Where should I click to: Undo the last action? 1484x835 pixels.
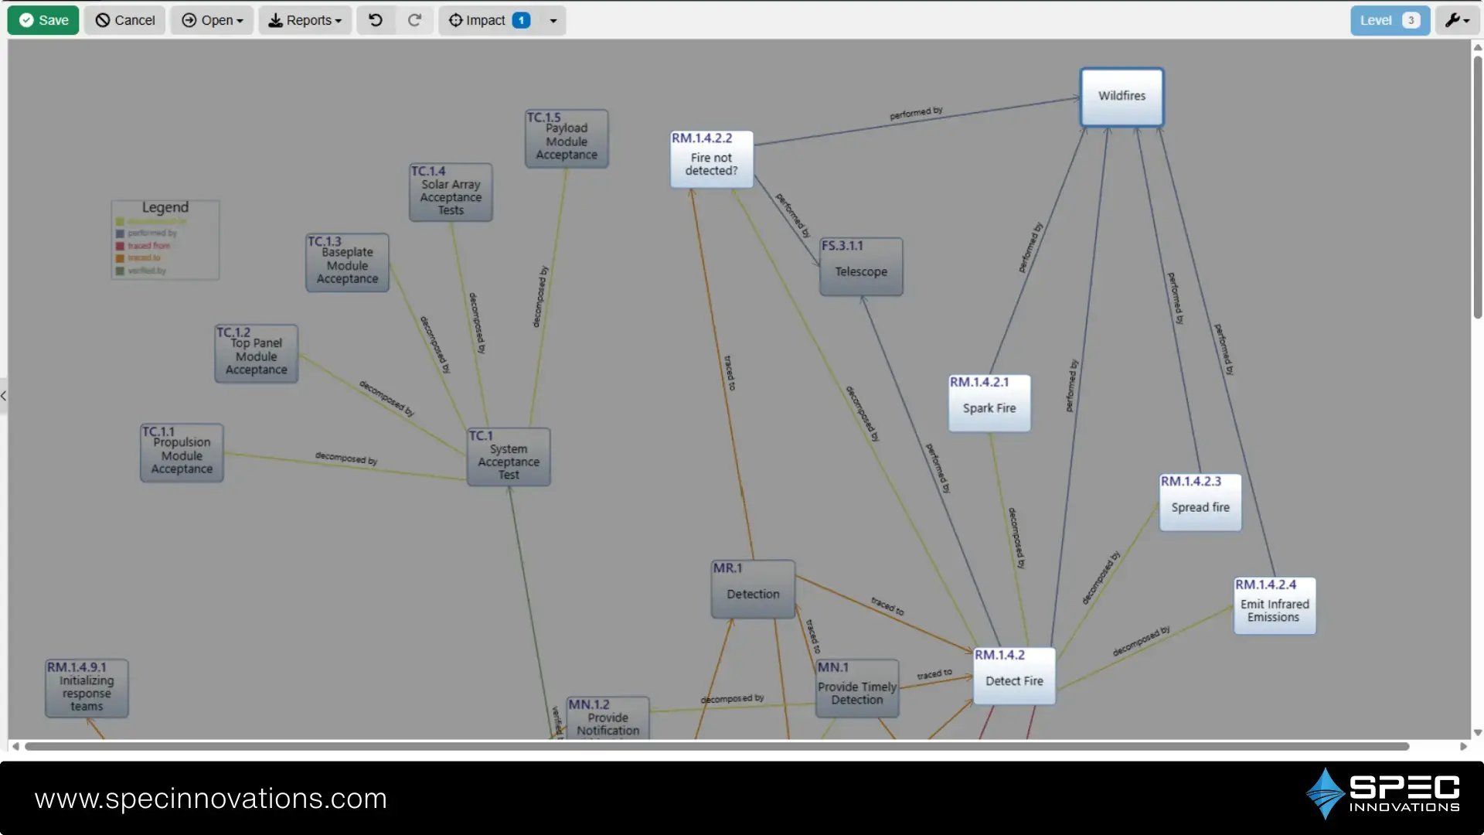[x=376, y=20]
